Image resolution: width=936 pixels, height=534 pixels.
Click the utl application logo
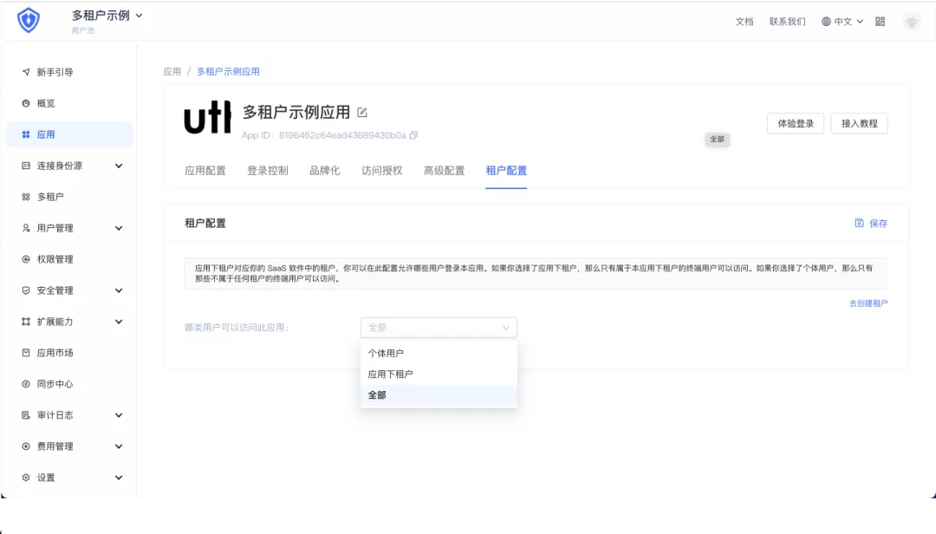pos(208,120)
